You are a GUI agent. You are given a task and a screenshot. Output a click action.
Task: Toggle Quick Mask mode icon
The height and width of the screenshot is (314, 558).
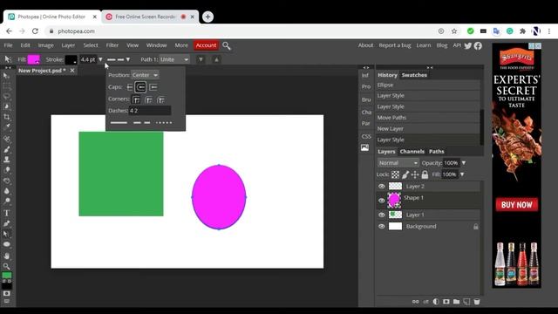point(6,293)
